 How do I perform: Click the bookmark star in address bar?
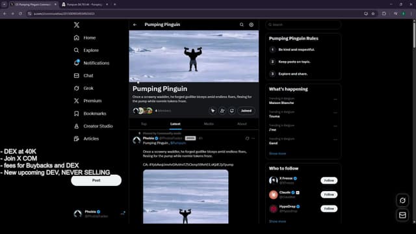pyautogui.click(x=373, y=14)
